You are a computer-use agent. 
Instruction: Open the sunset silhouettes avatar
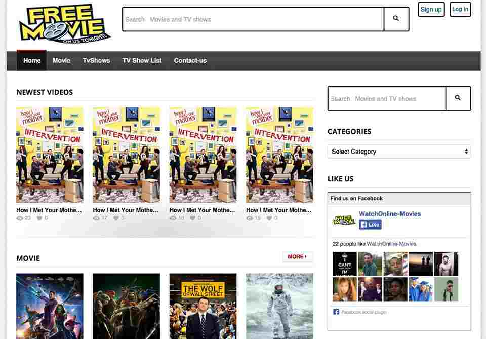421,263
